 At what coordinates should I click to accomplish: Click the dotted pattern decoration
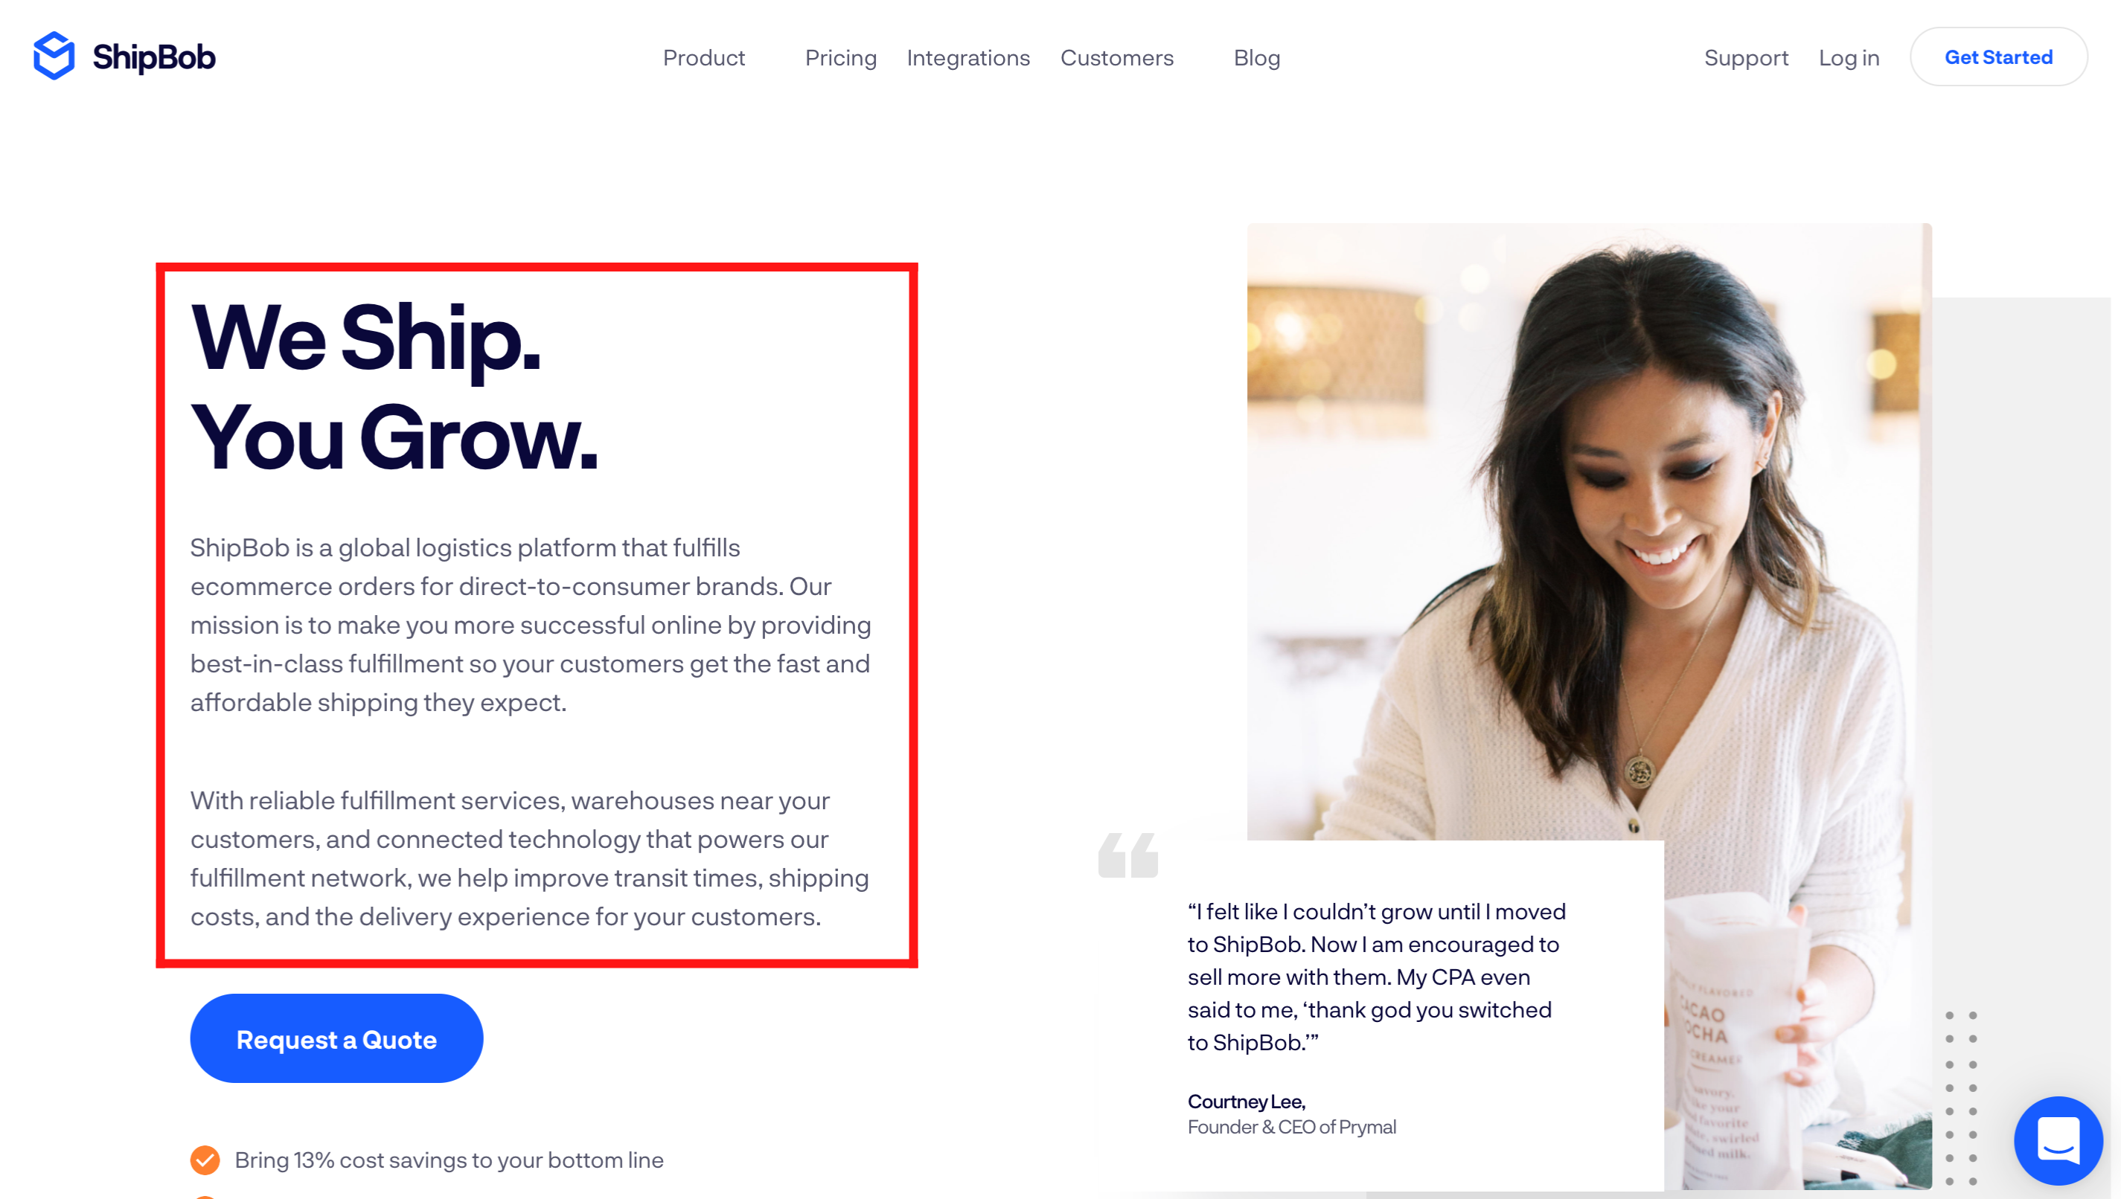1960,1099
